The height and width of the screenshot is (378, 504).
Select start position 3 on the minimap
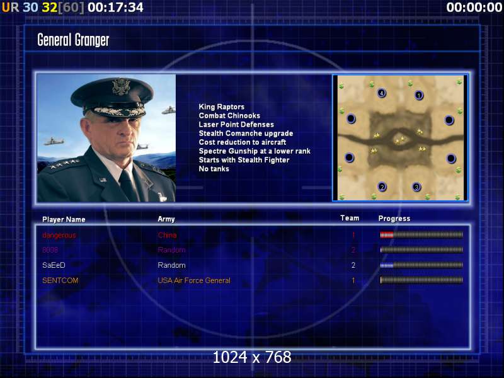pos(416,186)
